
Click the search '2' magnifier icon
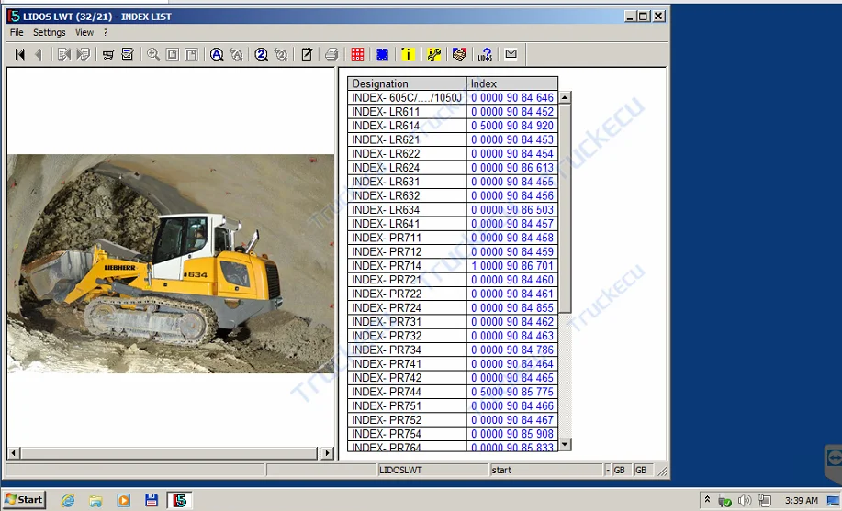point(261,54)
